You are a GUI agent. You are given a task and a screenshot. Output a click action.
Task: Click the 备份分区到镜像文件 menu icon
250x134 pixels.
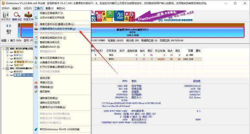pyautogui.click(x=36, y=58)
